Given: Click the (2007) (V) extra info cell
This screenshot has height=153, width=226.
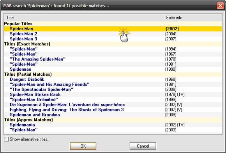Looking at the screenshot, I should pyautogui.click(x=174, y=110).
